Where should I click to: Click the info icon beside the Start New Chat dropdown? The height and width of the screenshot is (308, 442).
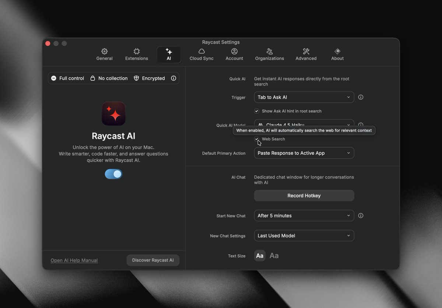coord(361,216)
